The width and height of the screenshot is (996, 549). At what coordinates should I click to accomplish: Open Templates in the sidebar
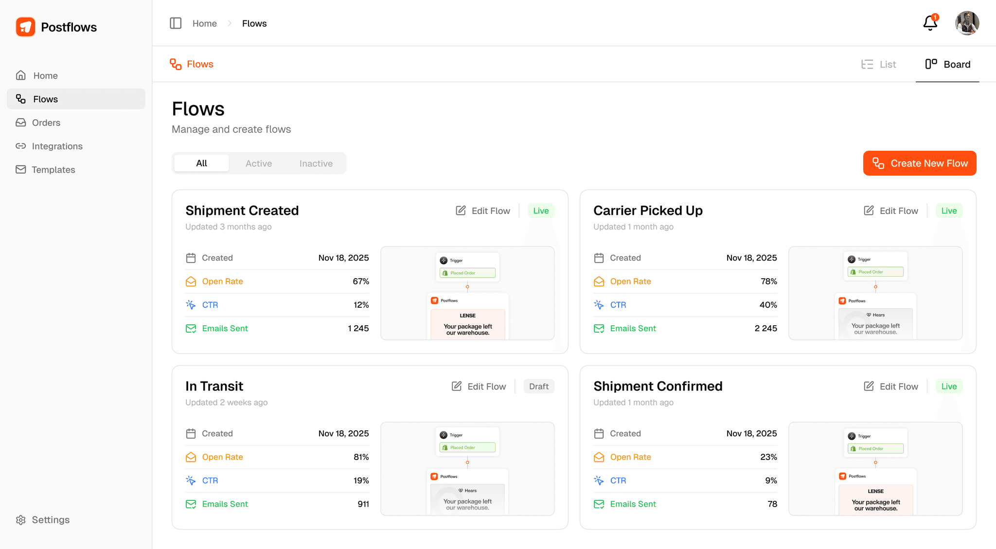53,170
